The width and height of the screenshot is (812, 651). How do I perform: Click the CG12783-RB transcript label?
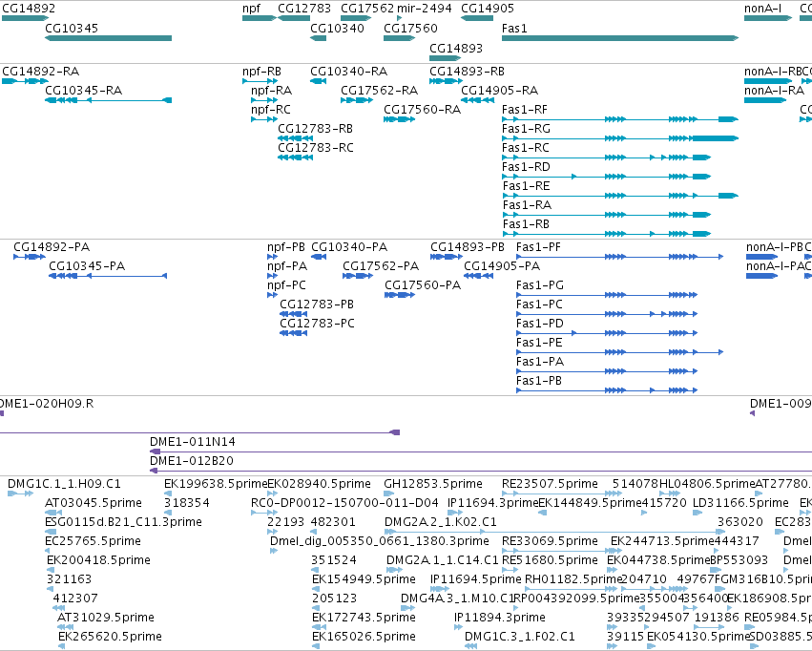click(316, 129)
